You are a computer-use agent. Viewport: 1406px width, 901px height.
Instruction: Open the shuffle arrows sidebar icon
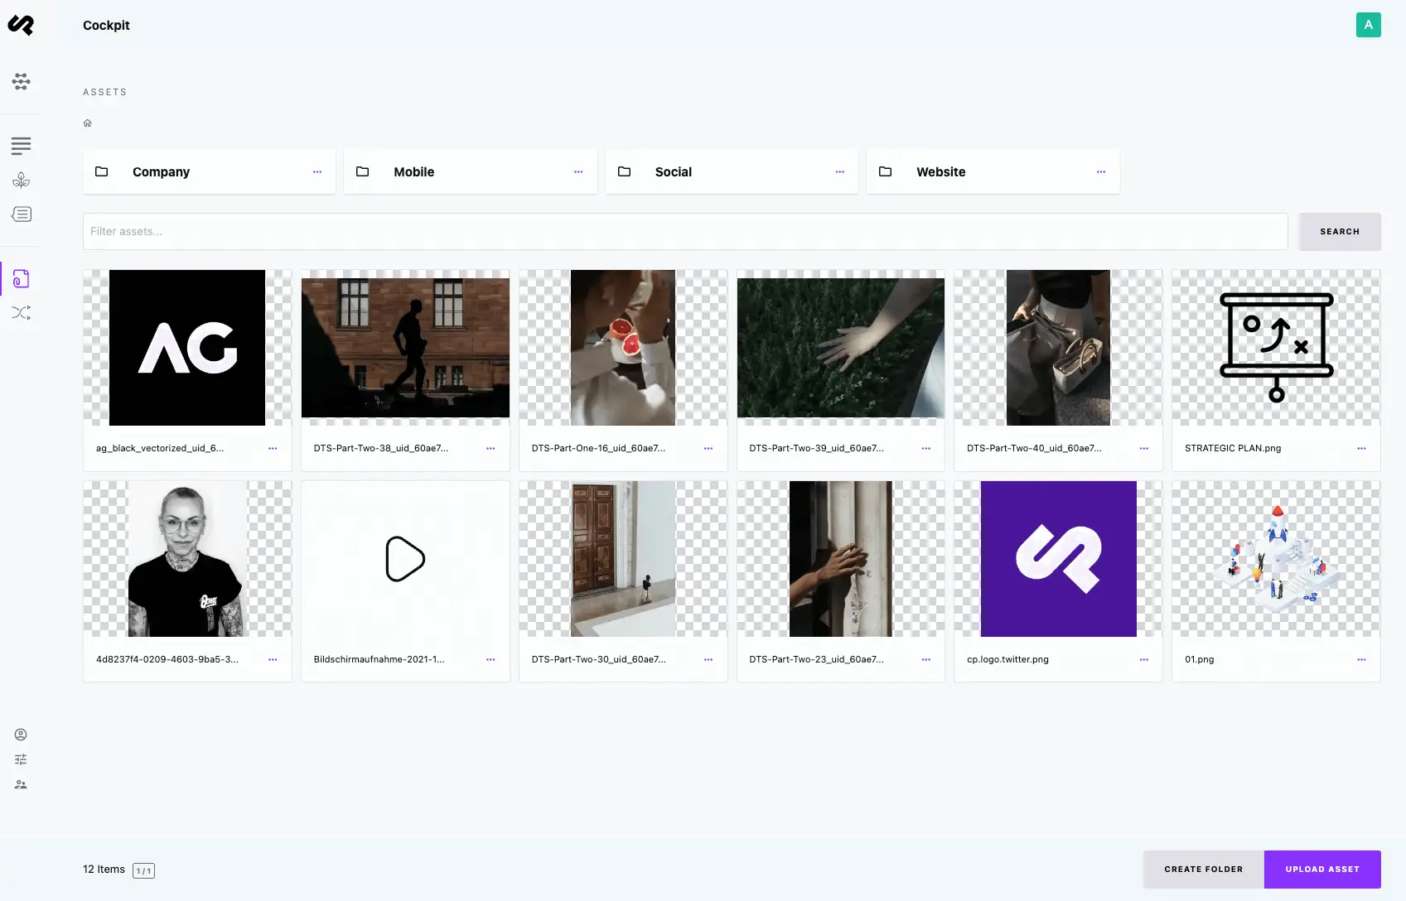[22, 313]
